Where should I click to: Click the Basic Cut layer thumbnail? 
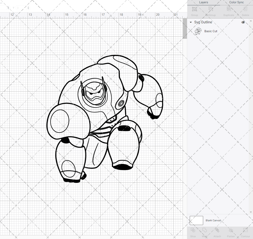[x=198, y=31]
